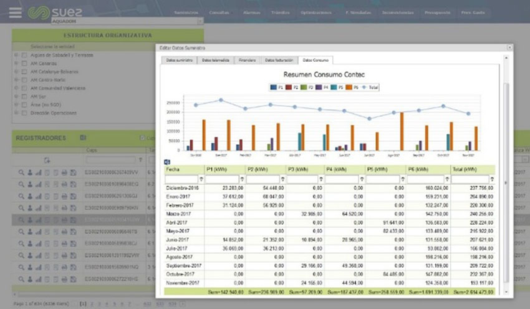
Task: Click the user icon in first registrador row
Action: (29, 172)
